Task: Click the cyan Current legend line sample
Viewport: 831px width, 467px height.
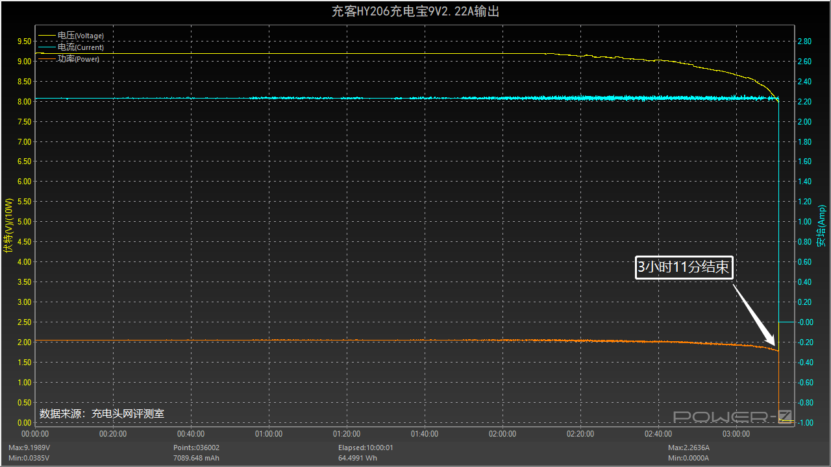Action: 47,47
